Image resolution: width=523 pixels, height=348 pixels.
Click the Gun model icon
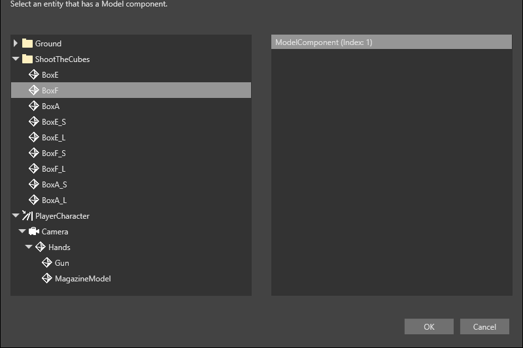pos(47,262)
